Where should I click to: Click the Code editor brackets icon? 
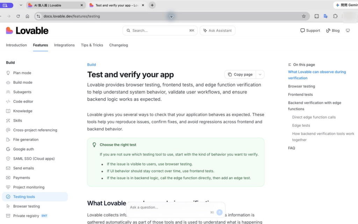click(x=8, y=101)
